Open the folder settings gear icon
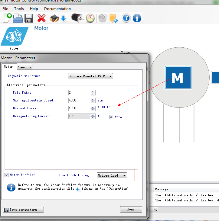This screenshot has width=219, height=221. coord(113,18)
